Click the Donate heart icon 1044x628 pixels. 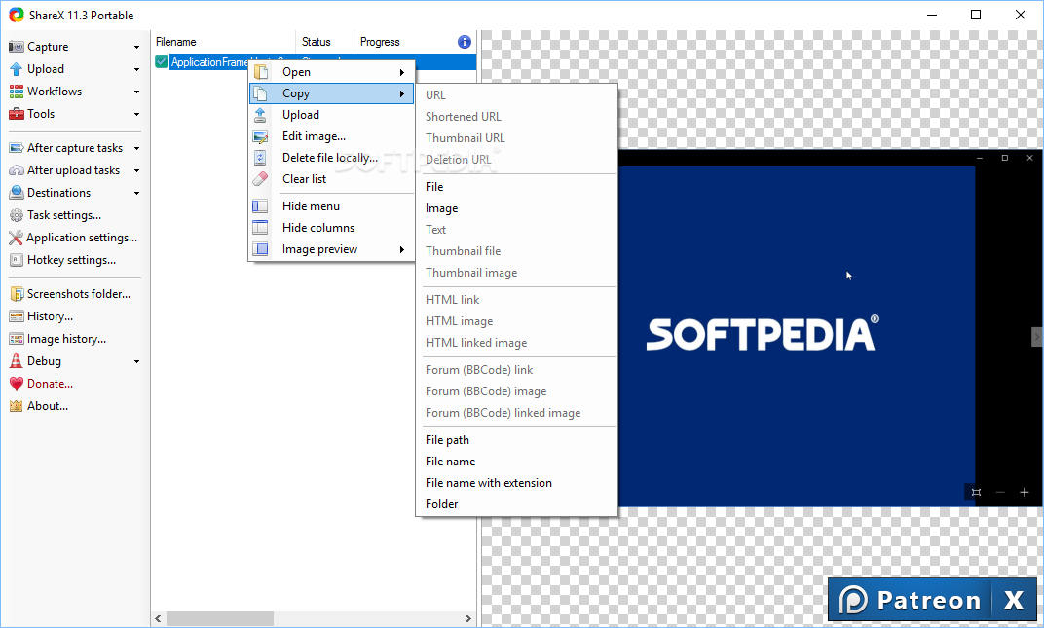pos(16,384)
